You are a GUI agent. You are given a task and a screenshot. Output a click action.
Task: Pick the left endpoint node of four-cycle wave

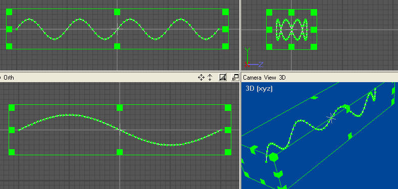17,29
